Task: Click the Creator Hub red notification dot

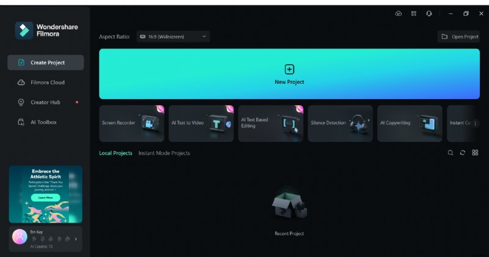Action: pos(77,102)
